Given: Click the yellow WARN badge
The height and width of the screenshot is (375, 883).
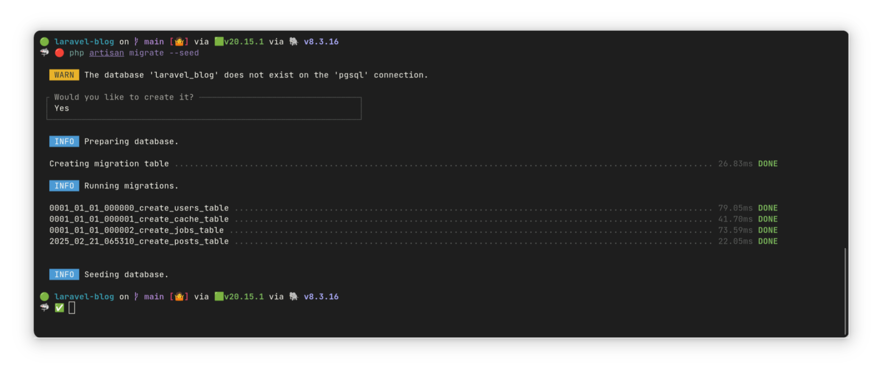Looking at the screenshot, I should click(64, 75).
